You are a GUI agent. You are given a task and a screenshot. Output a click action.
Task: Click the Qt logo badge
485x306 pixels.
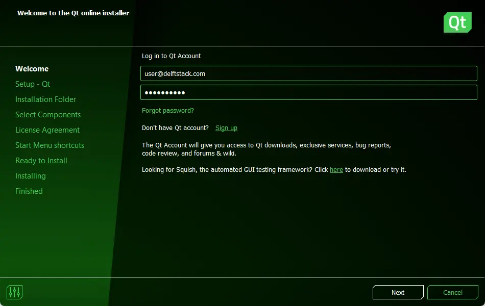pyautogui.click(x=457, y=22)
